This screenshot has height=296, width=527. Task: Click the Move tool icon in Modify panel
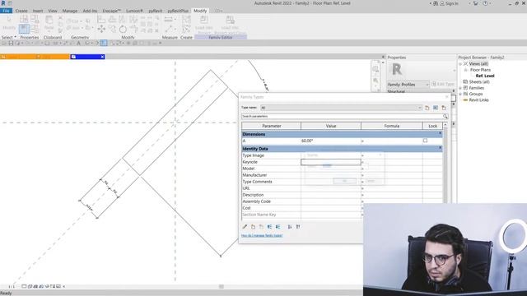pos(101,29)
